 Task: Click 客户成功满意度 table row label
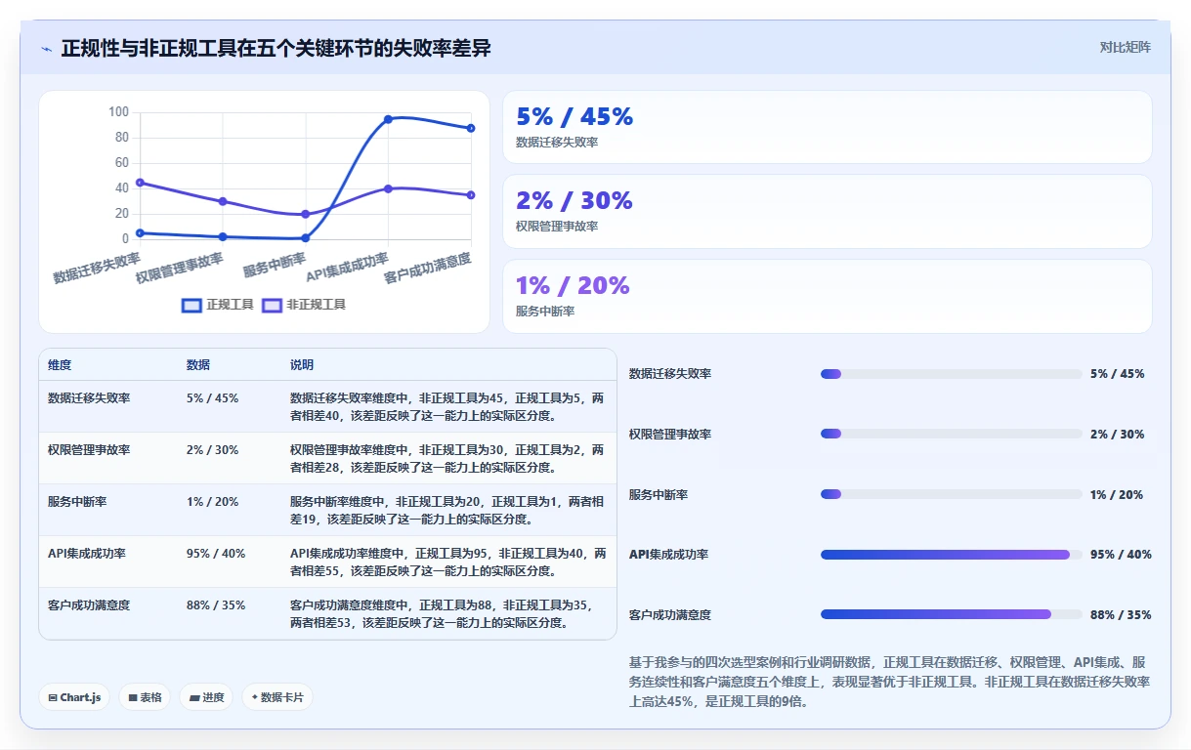pyautogui.click(x=89, y=605)
